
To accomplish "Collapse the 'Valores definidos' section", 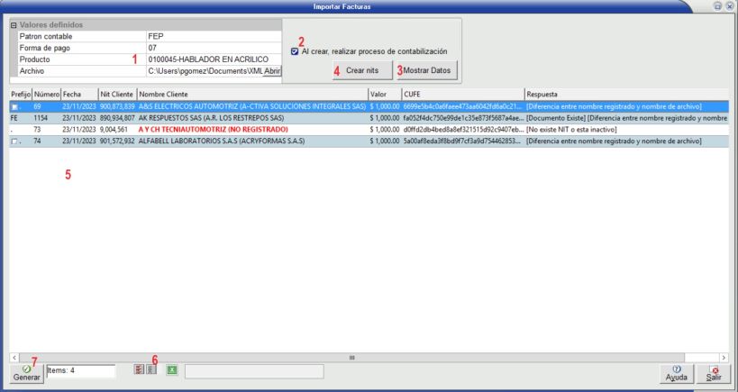I will pos(13,25).
